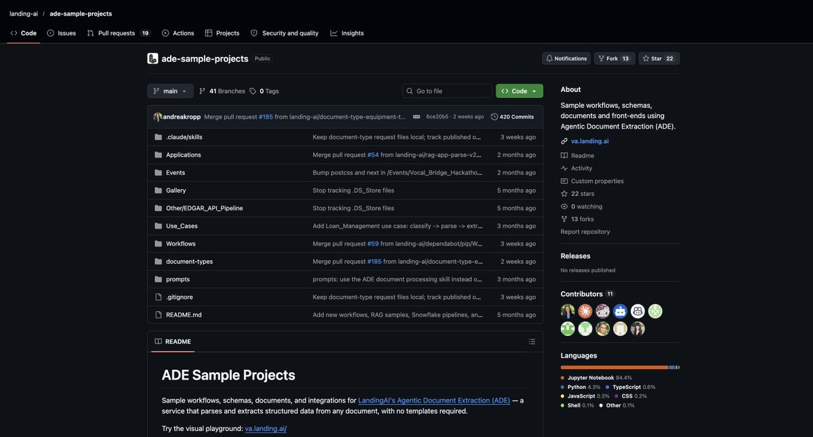This screenshot has width=813, height=437.
Task: Click the white Copilot-style contributor avatar
Action: pos(638,311)
